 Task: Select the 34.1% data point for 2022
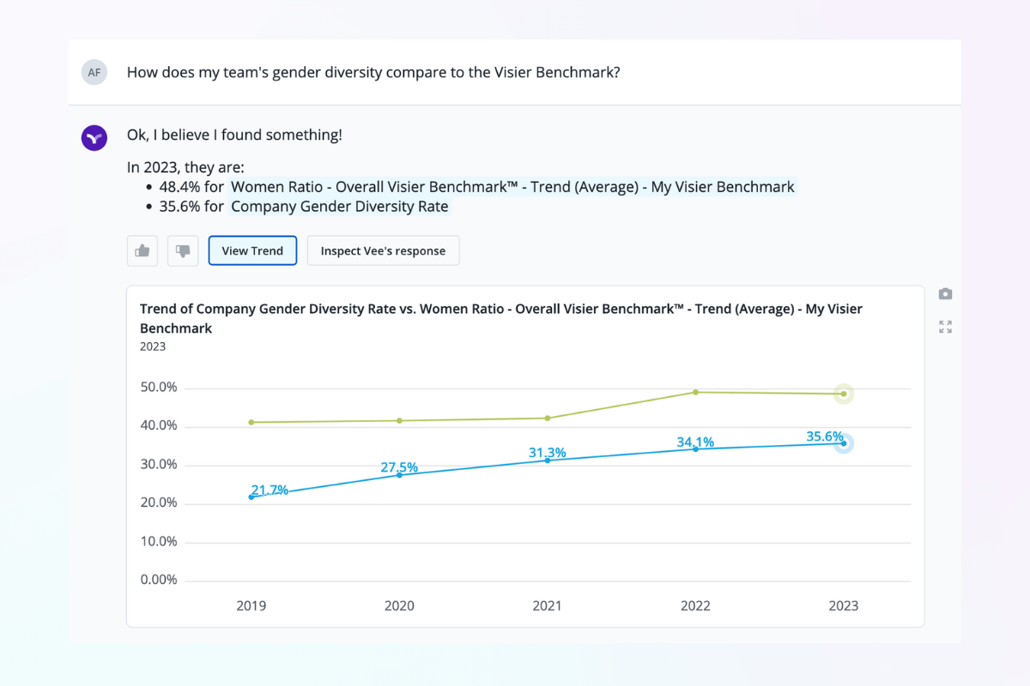(x=695, y=448)
